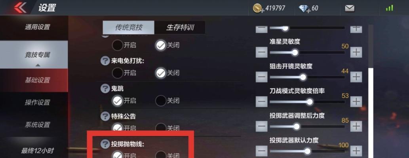This screenshot has width=409, height=158.
Task: Collapse the 竞技专属 section arrow
Action: pyautogui.click(x=38, y=65)
